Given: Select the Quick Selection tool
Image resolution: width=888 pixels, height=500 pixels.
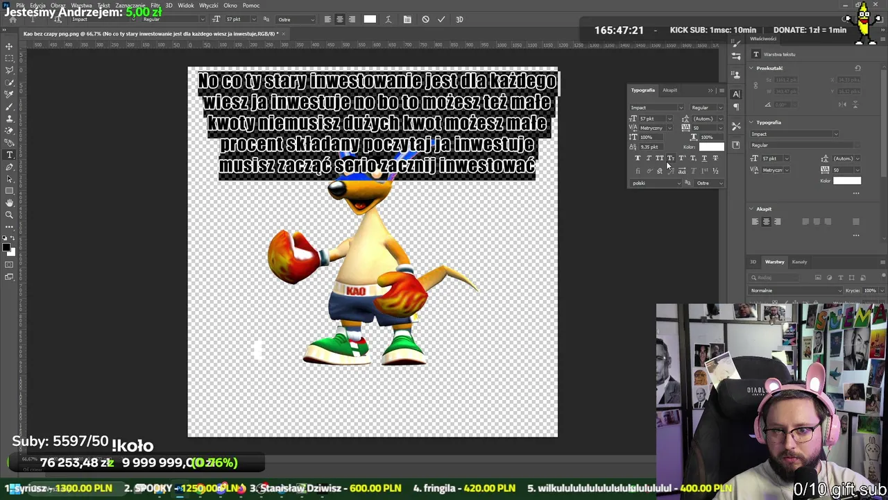Looking at the screenshot, I should pyautogui.click(x=9, y=82).
